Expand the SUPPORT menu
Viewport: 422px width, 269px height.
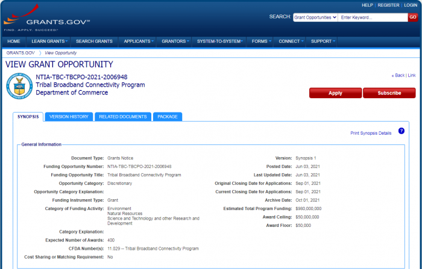(323, 42)
